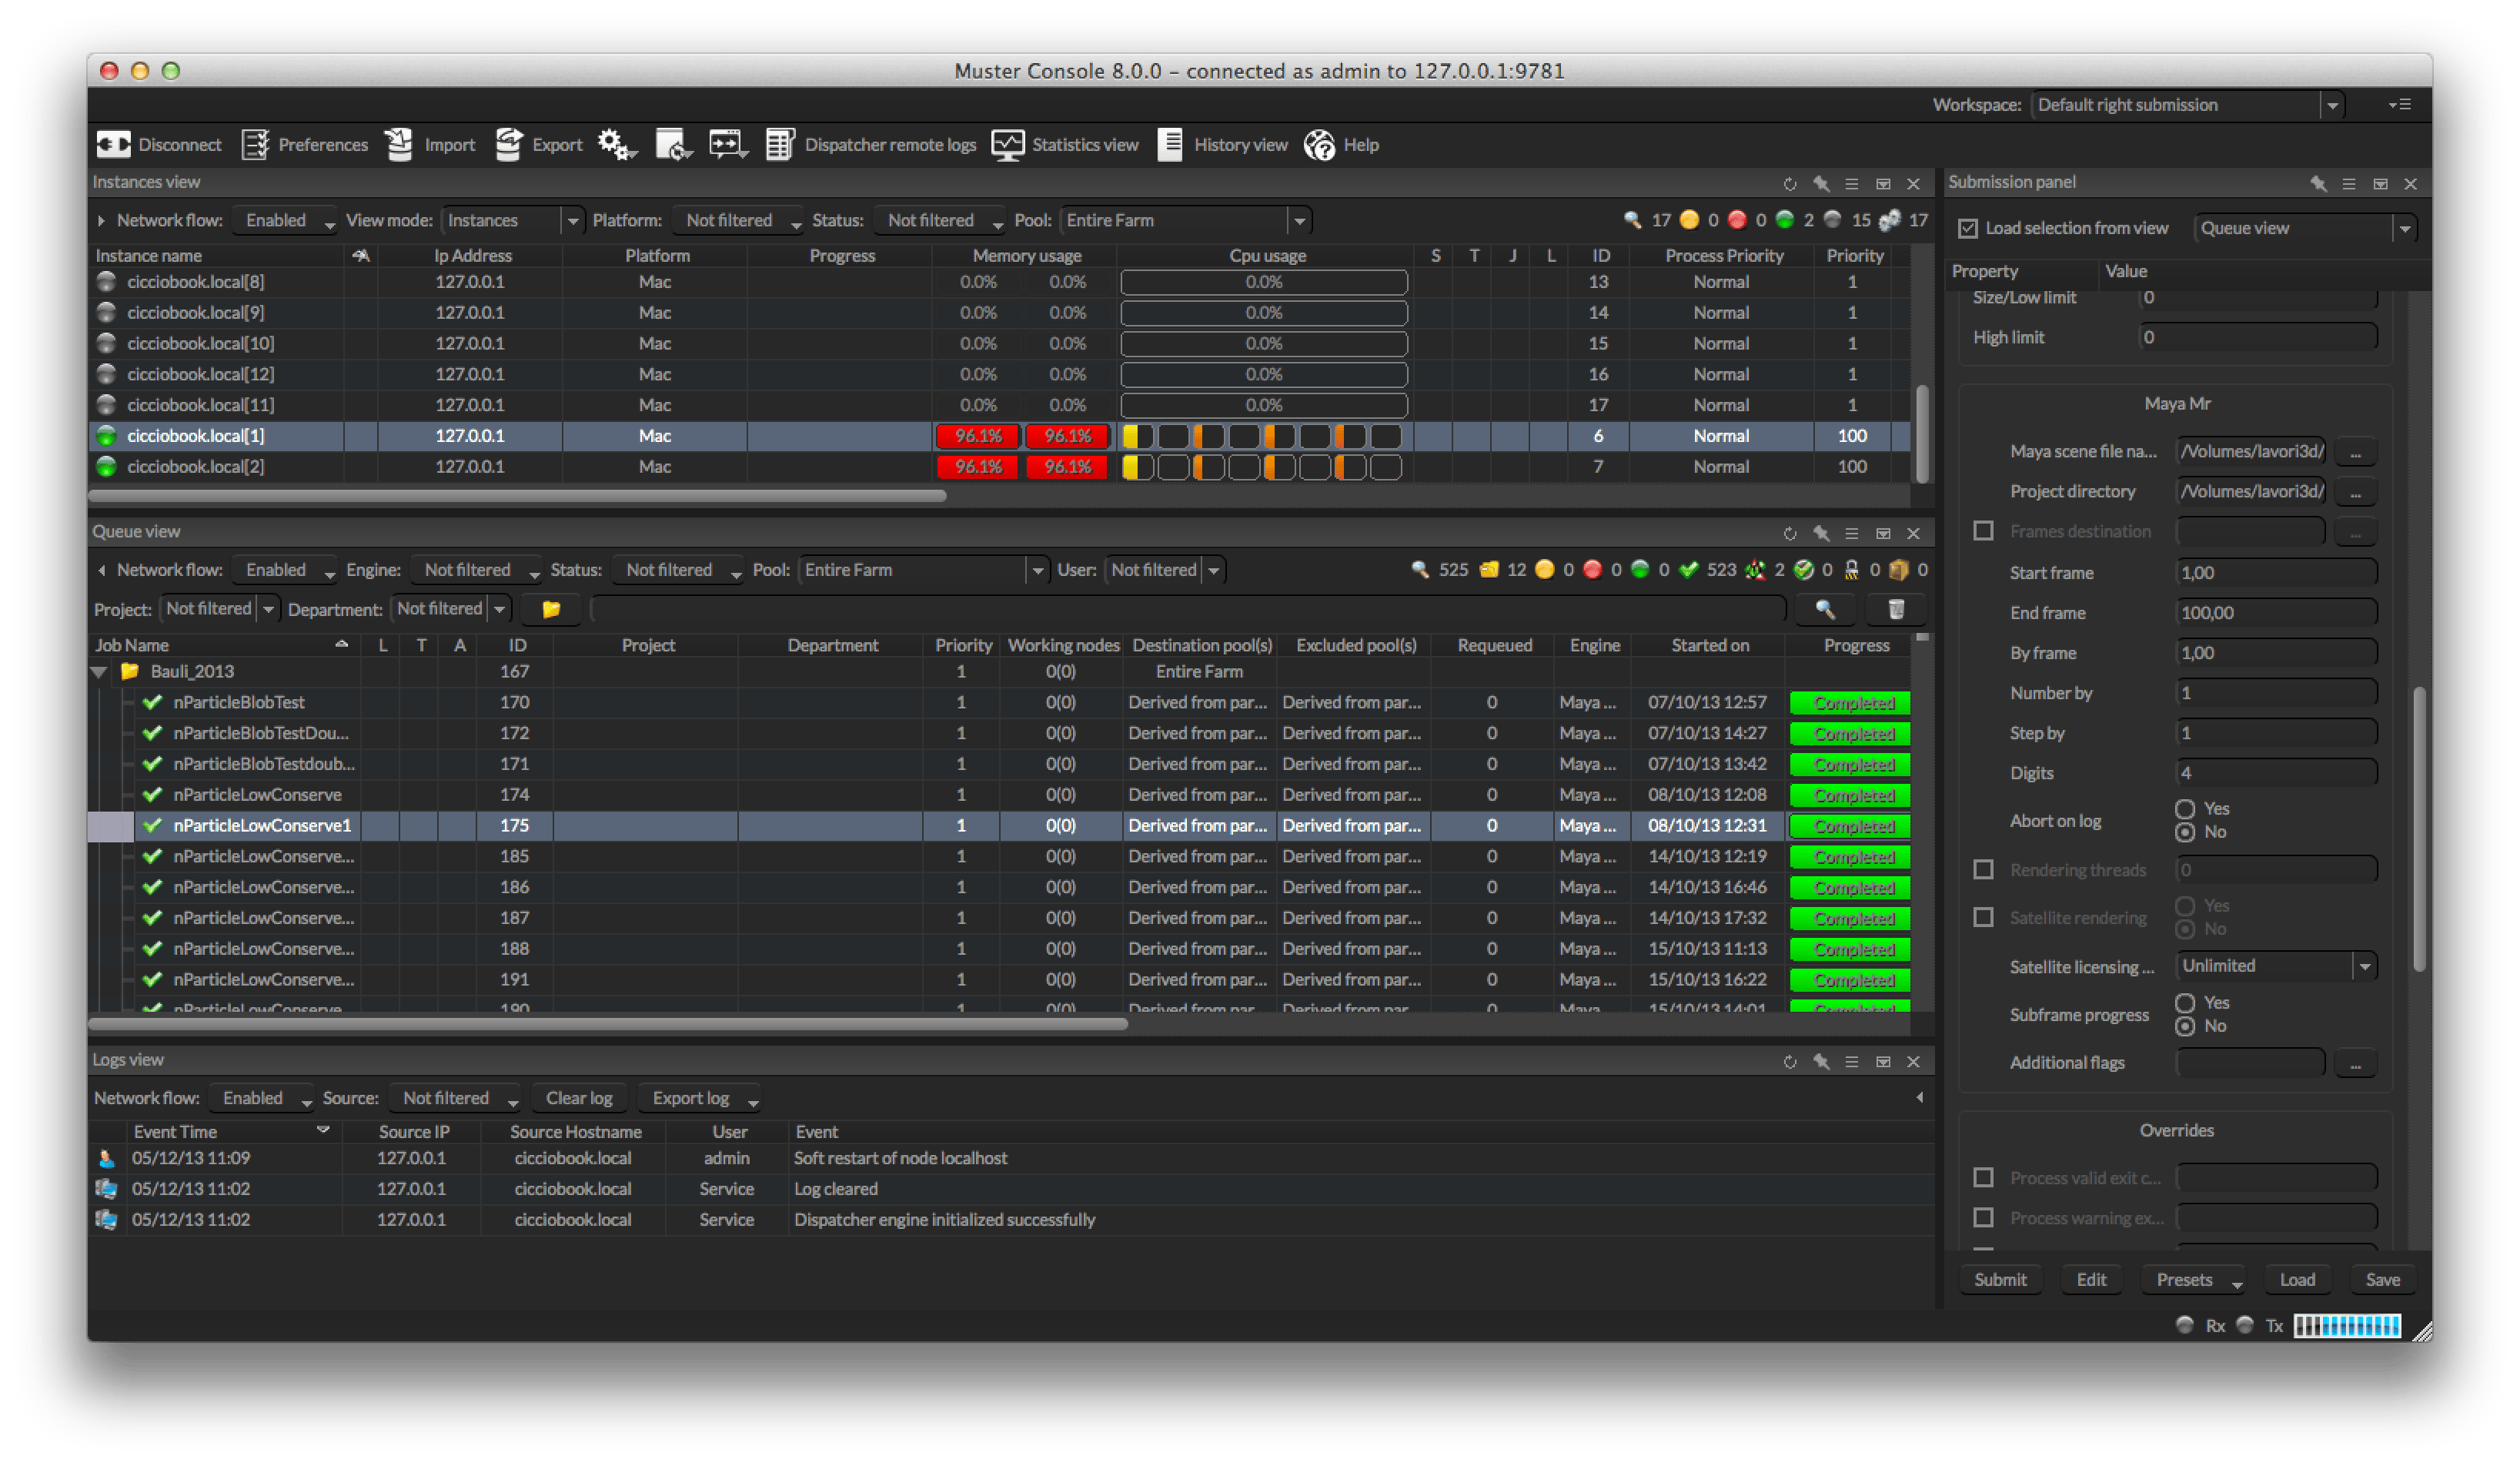Enable Process valid exit codes checkbox
The image size is (2520, 1463).
pyautogui.click(x=1984, y=1178)
